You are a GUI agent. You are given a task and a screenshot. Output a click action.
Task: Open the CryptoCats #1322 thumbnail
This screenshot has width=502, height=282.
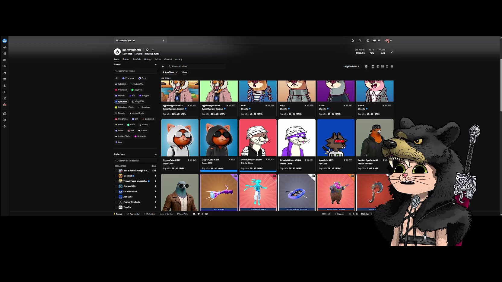[x=180, y=138]
